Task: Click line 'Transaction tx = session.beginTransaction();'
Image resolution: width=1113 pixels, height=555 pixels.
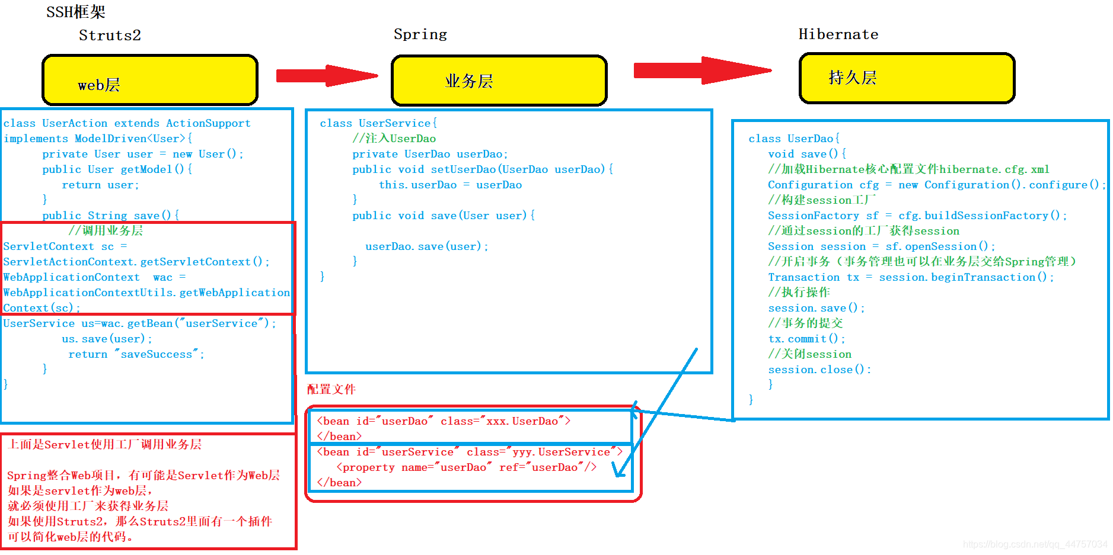Action: (x=911, y=277)
